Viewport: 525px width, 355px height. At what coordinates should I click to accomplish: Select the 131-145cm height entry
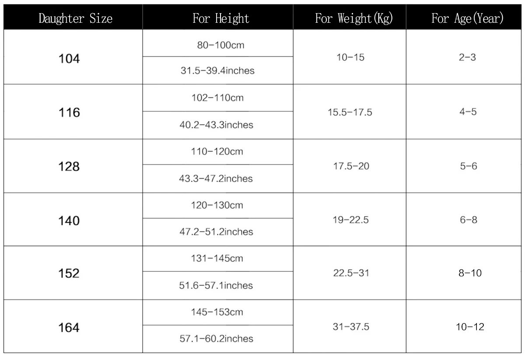pos(217,258)
